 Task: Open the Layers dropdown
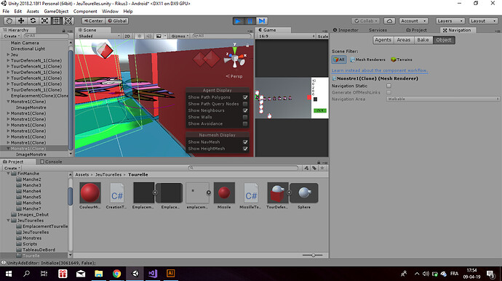click(x=450, y=21)
